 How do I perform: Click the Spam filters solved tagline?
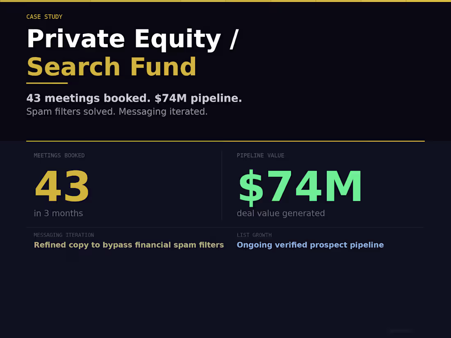coord(117,111)
